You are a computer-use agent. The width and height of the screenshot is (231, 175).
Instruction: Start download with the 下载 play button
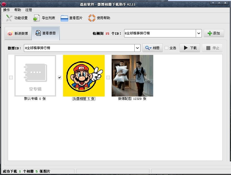[190, 48]
